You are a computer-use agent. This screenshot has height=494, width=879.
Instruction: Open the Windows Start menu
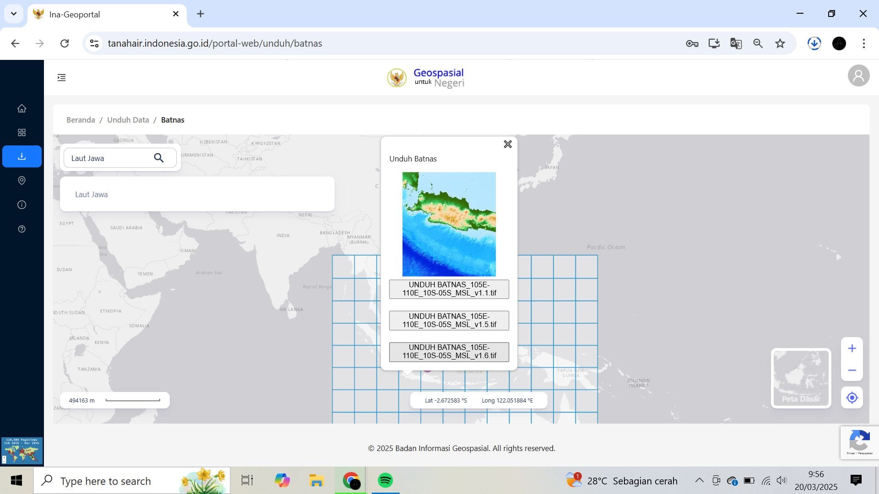[x=16, y=480]
